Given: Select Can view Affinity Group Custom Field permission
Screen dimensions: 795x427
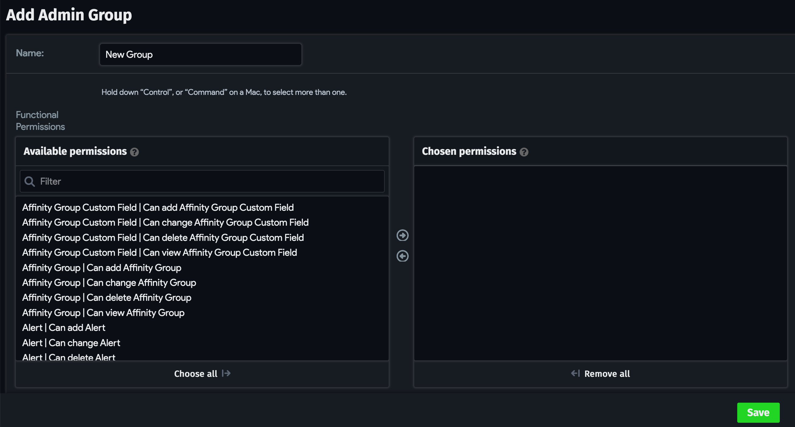Looking at the screenshot, I should (159, 252).
